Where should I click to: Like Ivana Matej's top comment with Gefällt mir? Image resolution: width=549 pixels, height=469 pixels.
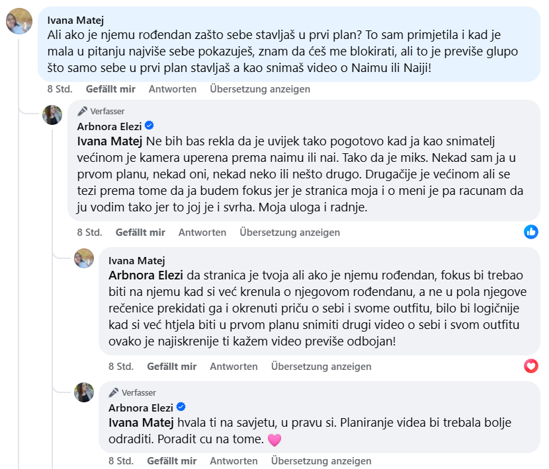[110, 89]
